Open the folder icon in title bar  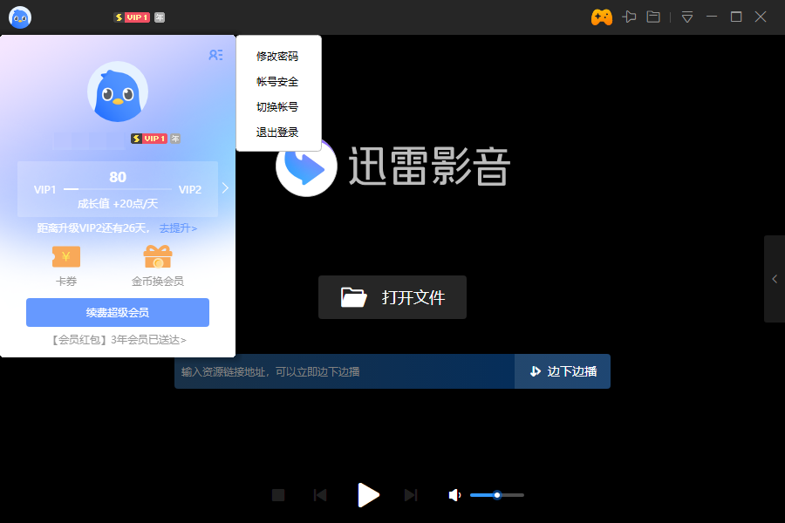coord(653,17)
